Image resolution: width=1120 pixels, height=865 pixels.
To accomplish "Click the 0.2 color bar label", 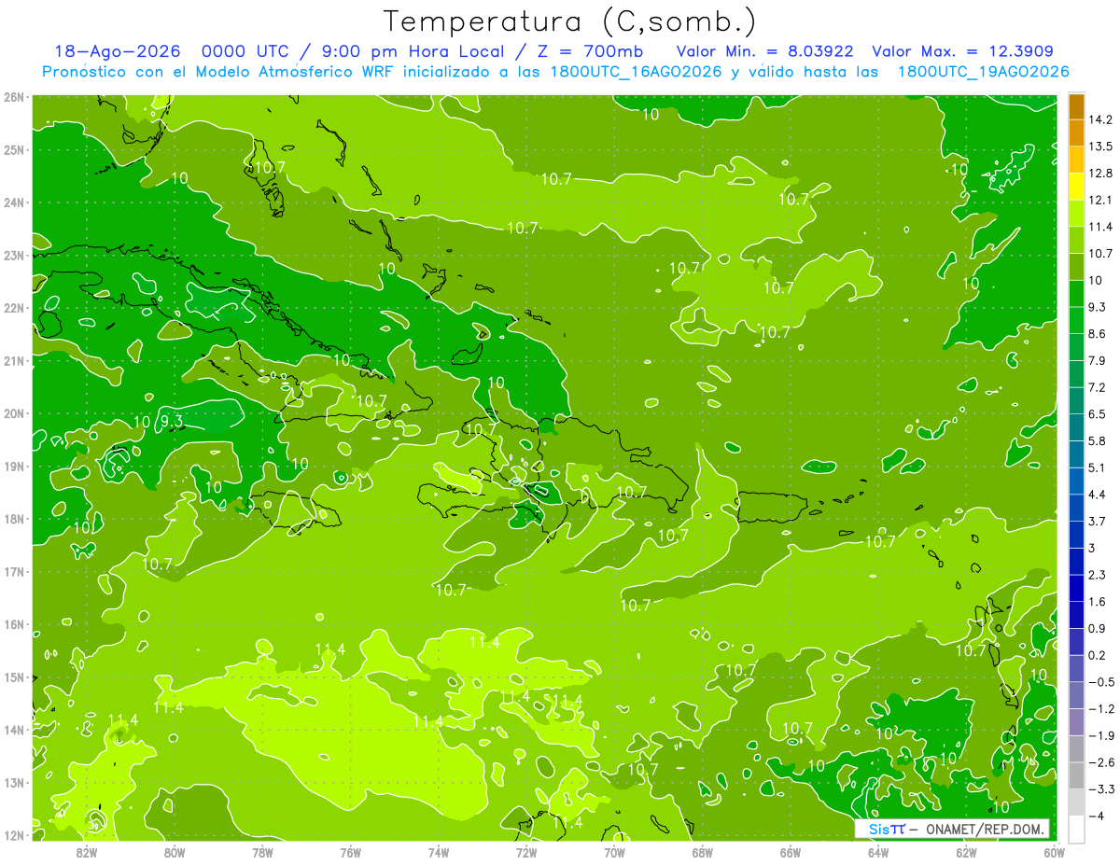I will click(1098, 655).
